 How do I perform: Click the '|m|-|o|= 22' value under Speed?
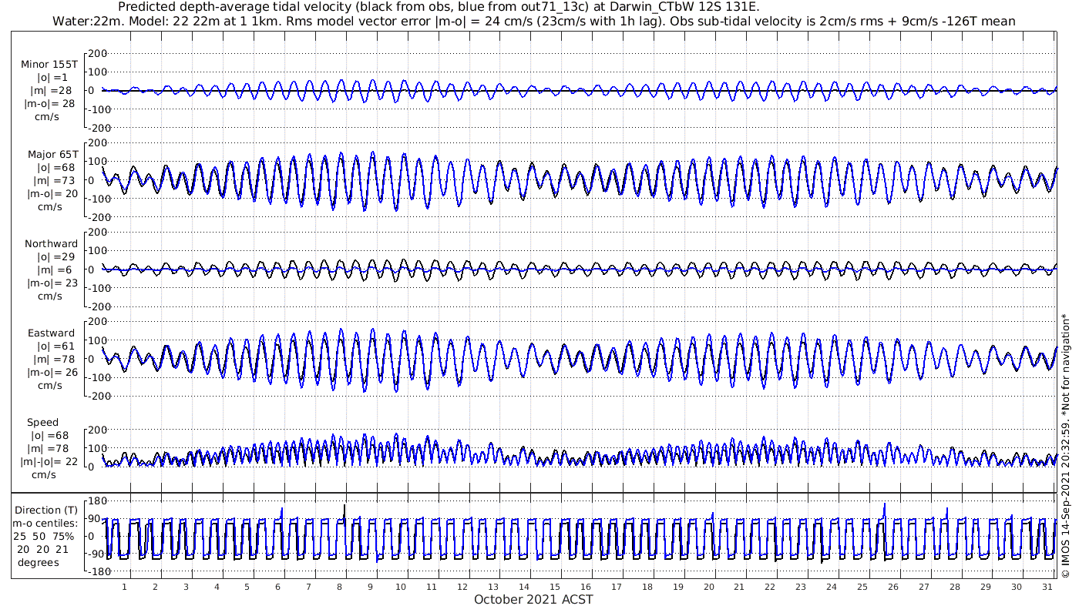click(49, 462)
